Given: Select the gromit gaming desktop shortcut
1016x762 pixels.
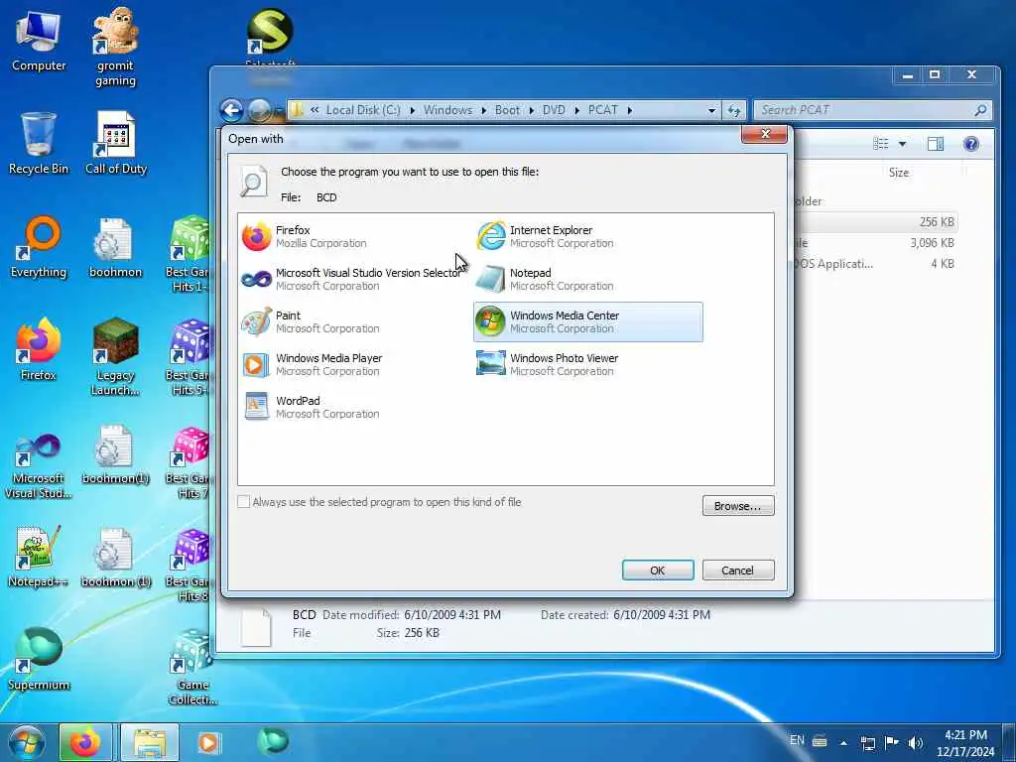Looking at the screenshot, I should click(115, 47).
